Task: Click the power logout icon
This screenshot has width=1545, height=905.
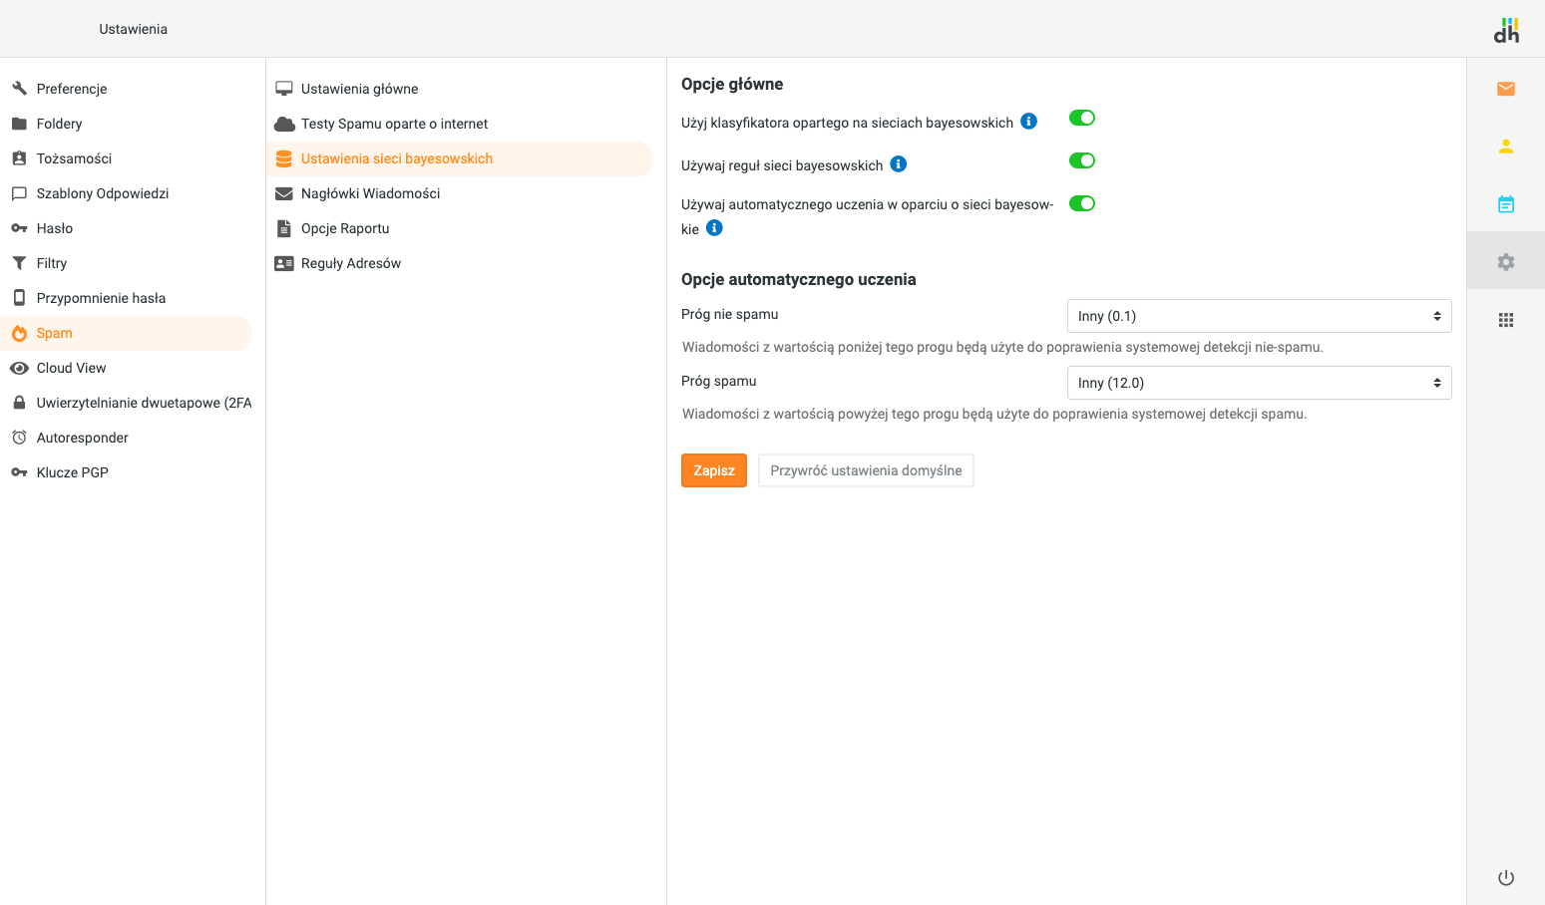Action: [x=1506, y=878]
